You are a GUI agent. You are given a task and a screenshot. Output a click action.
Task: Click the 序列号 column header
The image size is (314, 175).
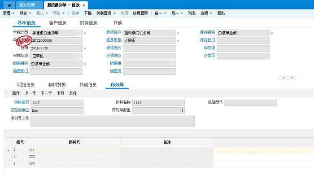click(x=74, y=142)
